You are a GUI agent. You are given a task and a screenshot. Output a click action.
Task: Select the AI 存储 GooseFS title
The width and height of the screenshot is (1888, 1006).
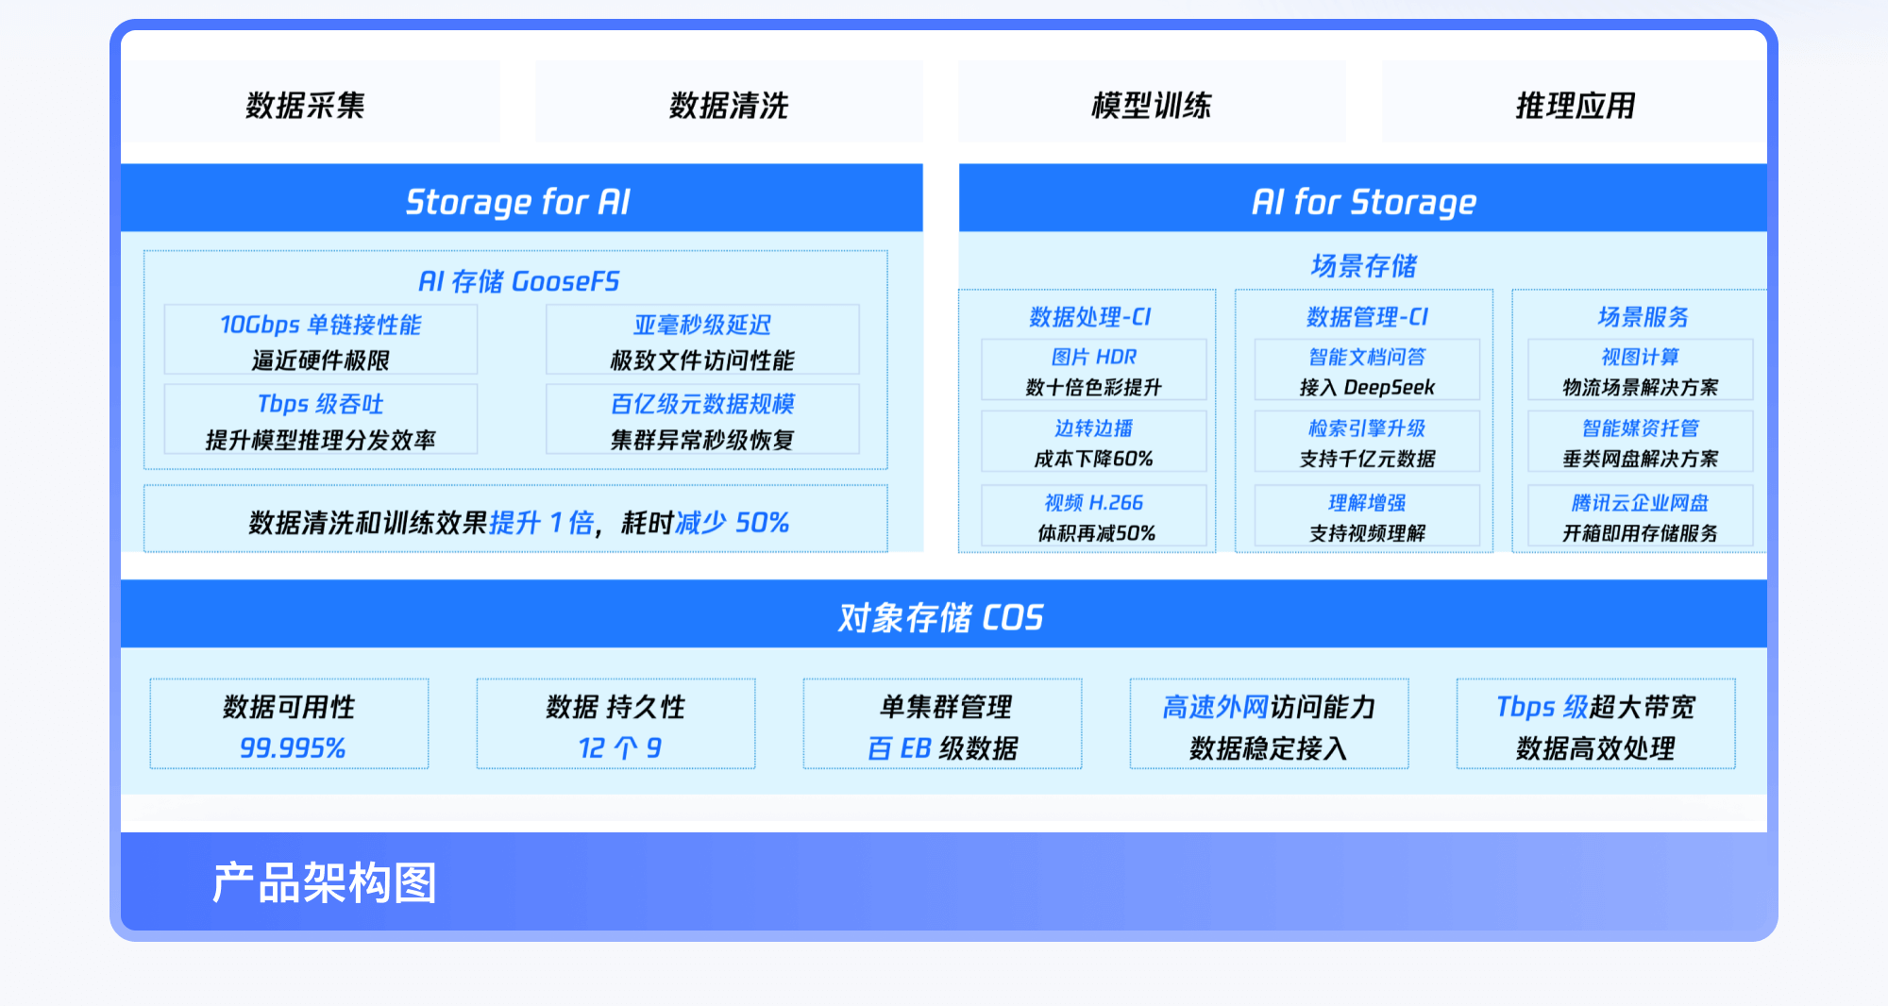point(518,281)
